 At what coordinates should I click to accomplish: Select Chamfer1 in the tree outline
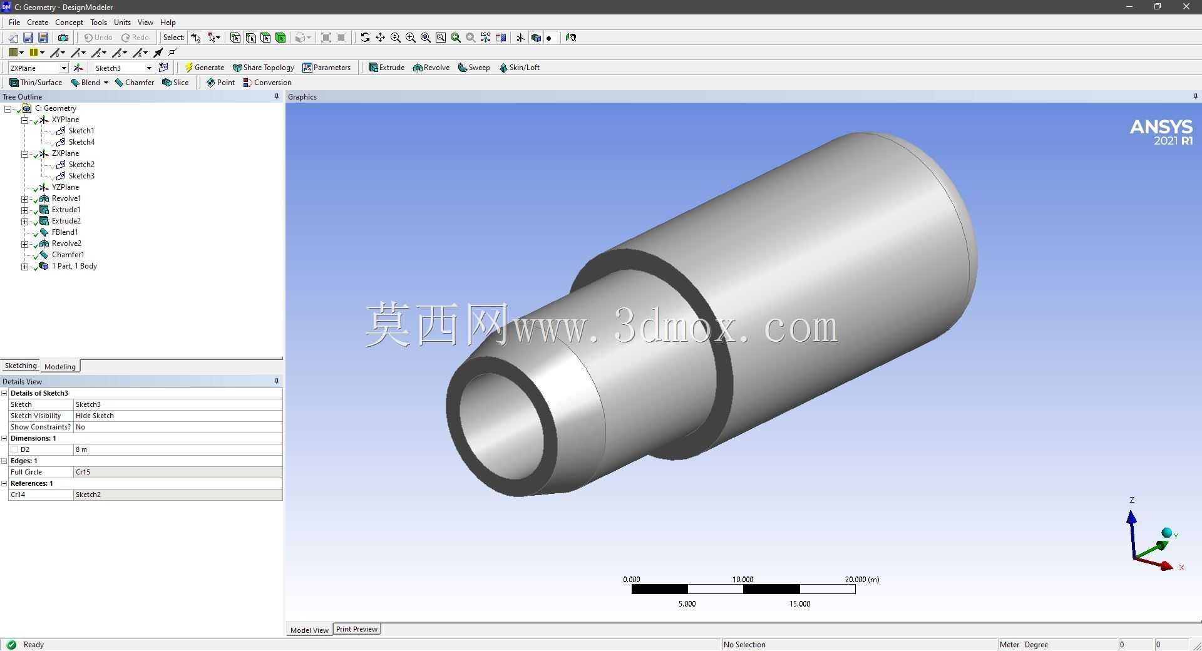68,255
